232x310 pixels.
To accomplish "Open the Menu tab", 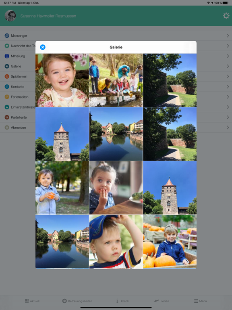I will 201,301.
